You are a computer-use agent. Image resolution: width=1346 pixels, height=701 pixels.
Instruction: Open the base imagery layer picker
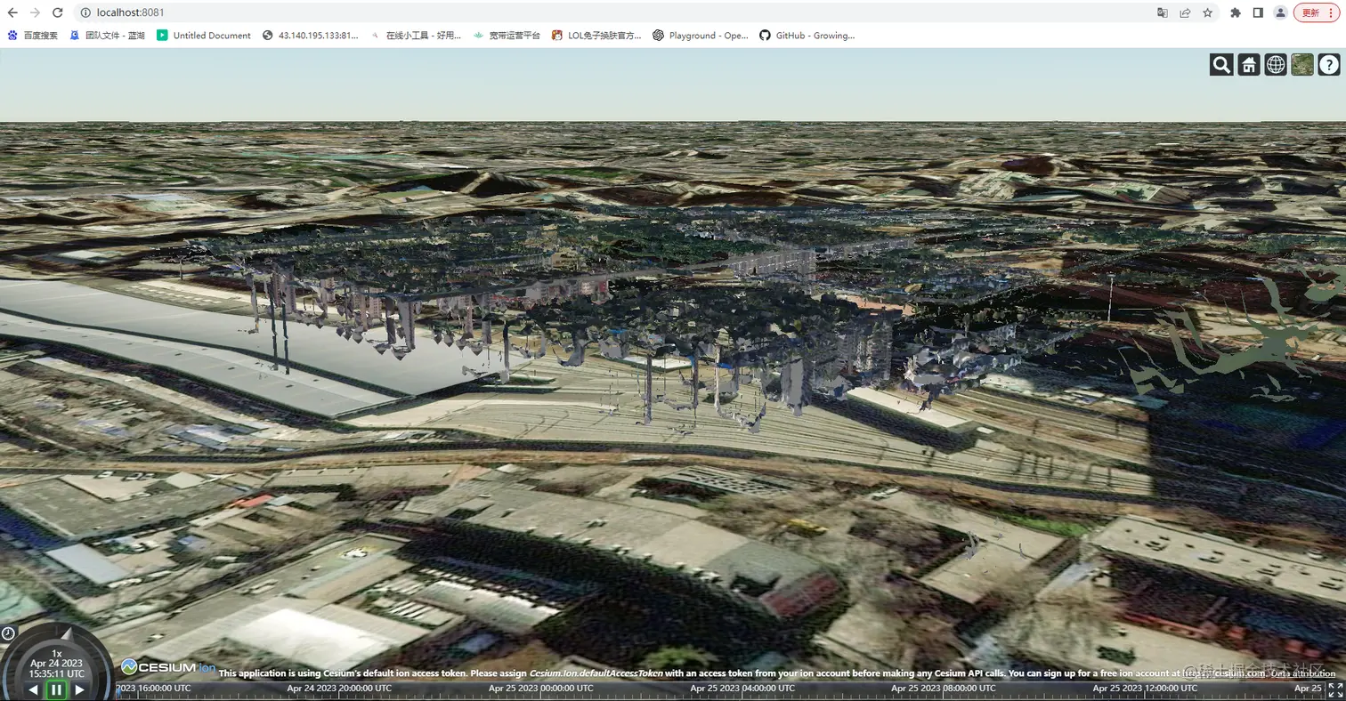tap(1301, 64)
